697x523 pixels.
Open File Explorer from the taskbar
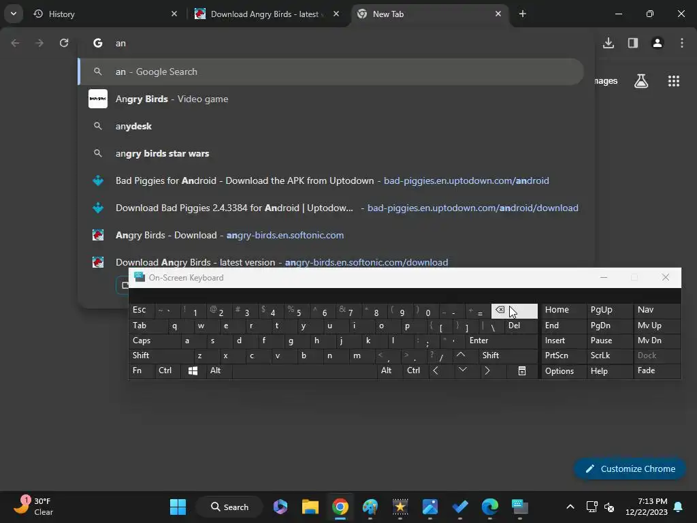tap(310, 507)
